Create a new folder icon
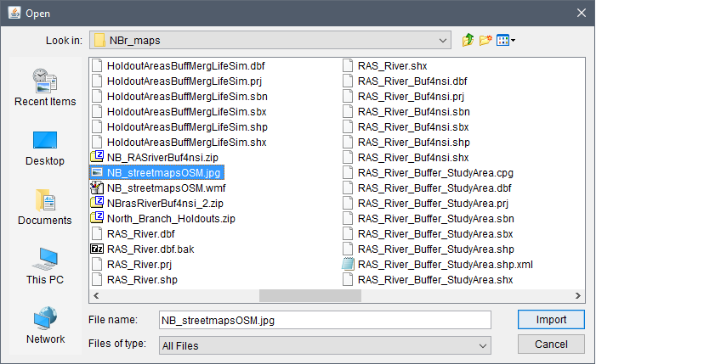The image size is (721, 364). pos(485,41)
